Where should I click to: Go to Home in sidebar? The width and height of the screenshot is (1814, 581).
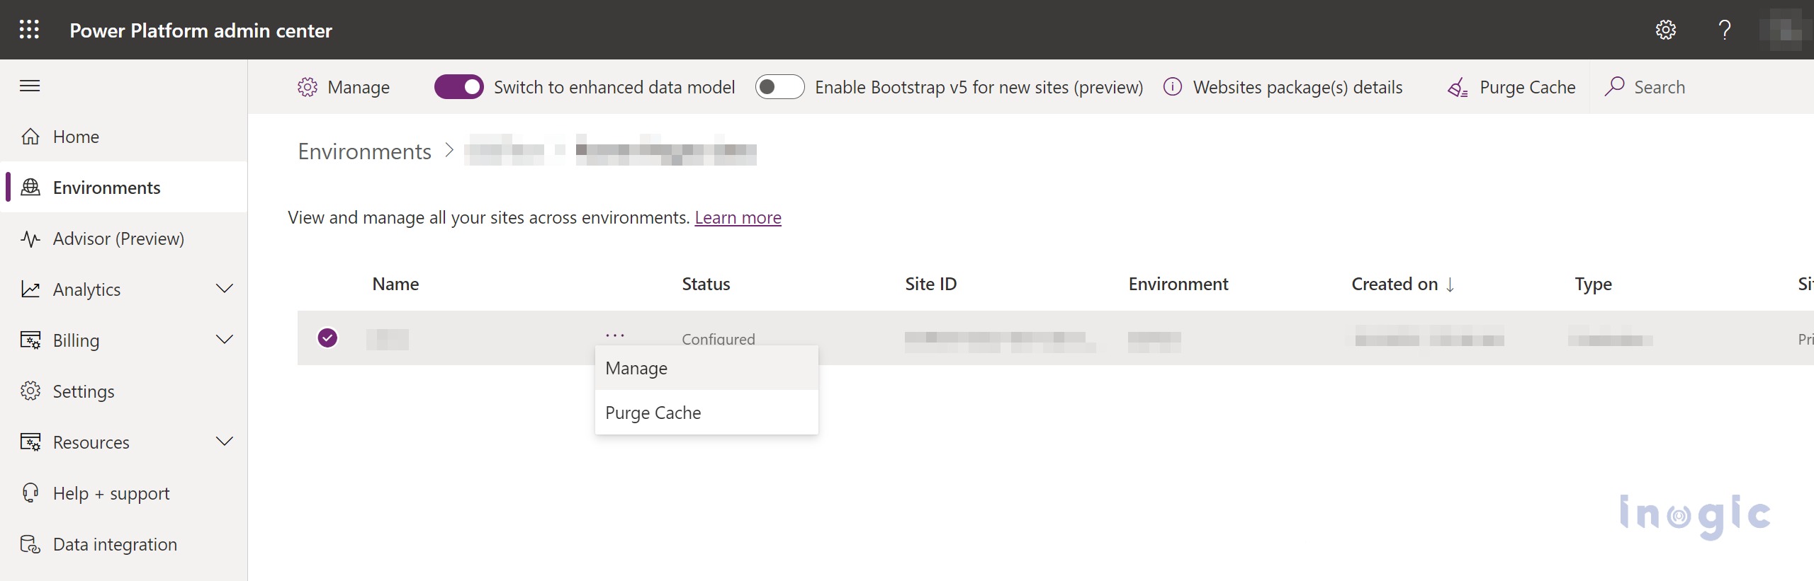click(124, 137)
